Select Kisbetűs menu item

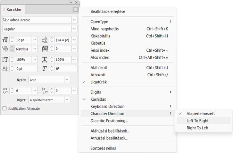[127, 43]
